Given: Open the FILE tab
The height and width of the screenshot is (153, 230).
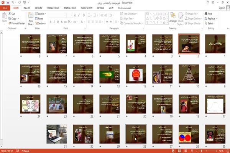Looking at the screenshot, I should [5, 8].
